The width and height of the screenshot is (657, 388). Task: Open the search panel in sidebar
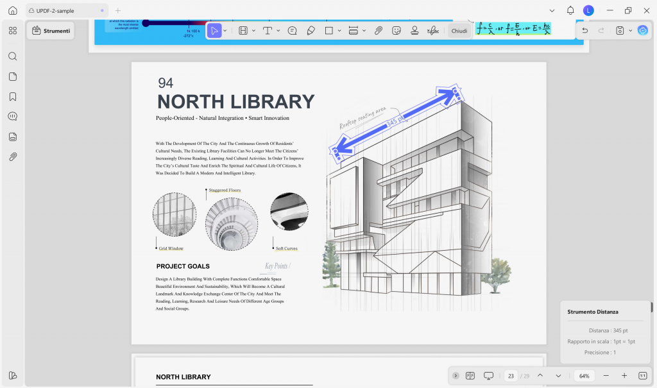point(13,56)
